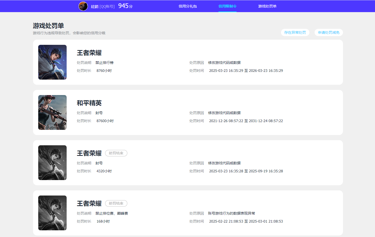Click the 存在异常处罚 button

click(295, 32)
